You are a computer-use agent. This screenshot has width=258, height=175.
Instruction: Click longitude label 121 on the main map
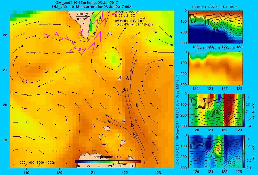coord(92,172)
